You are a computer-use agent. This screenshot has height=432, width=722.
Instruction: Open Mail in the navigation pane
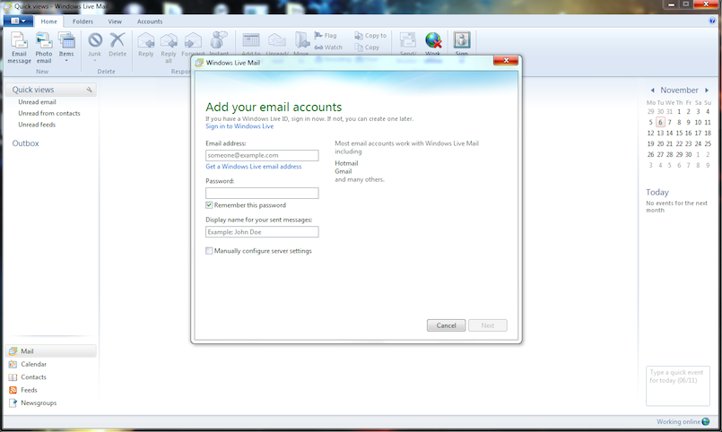pos(50,351)
